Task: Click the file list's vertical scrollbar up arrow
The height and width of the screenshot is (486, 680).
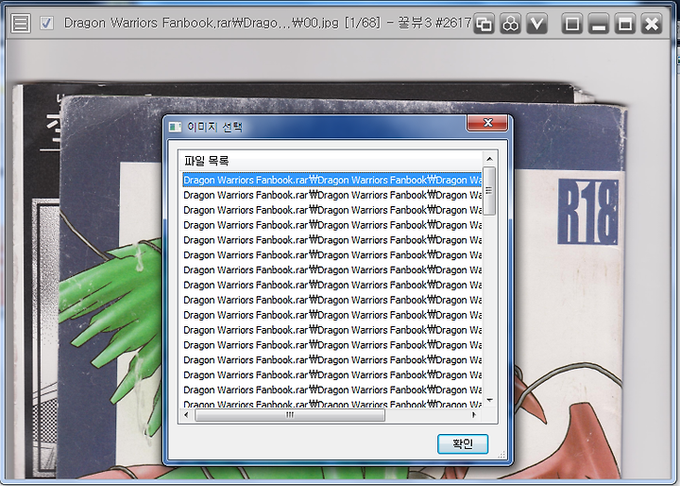Action: click(x=489, y=159)
